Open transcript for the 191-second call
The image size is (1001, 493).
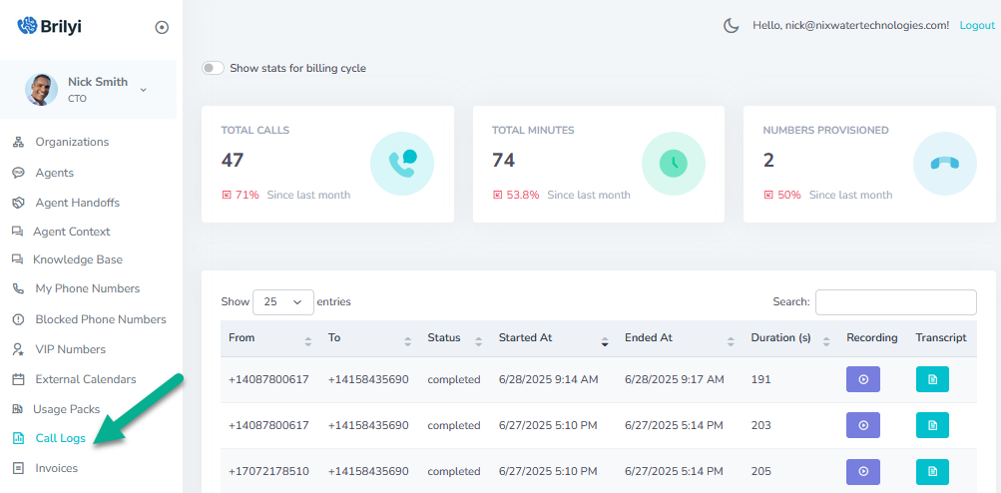tap(932, 379)
